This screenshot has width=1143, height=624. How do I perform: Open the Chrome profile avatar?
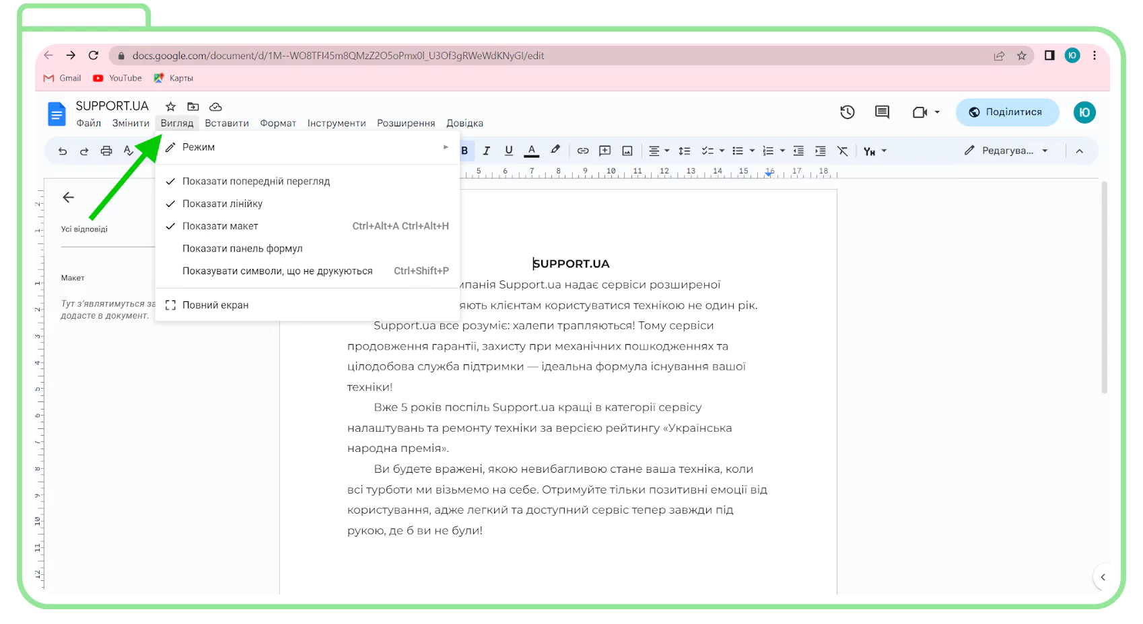tap(1072, 55)
